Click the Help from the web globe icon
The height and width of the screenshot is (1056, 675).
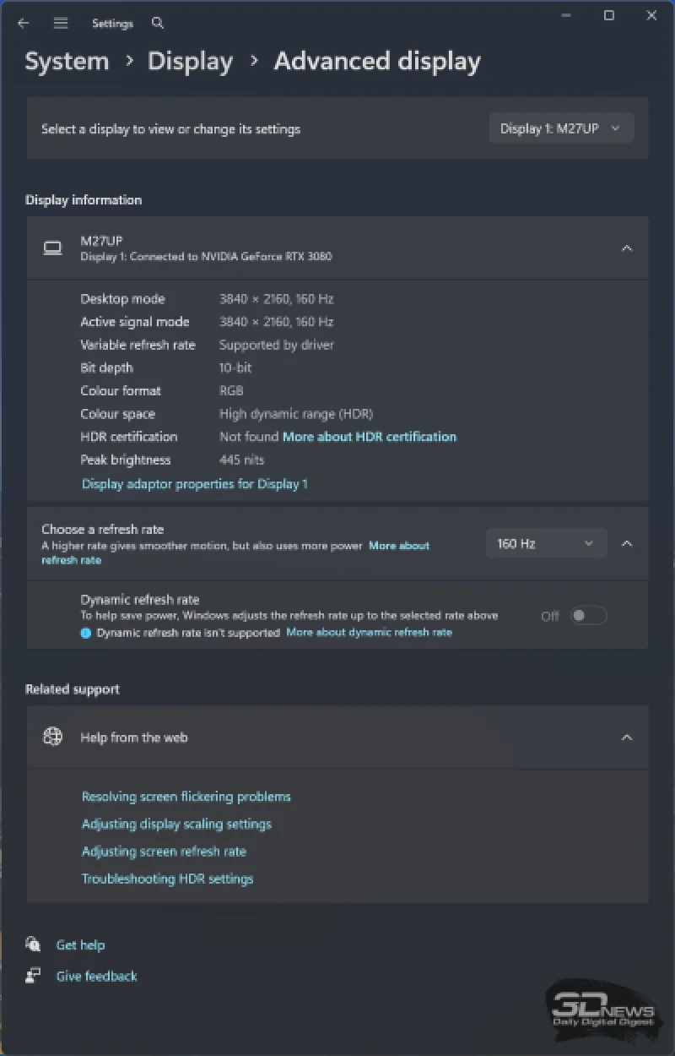coord(53,737)
